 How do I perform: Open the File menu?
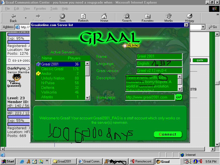click(7, 9)
